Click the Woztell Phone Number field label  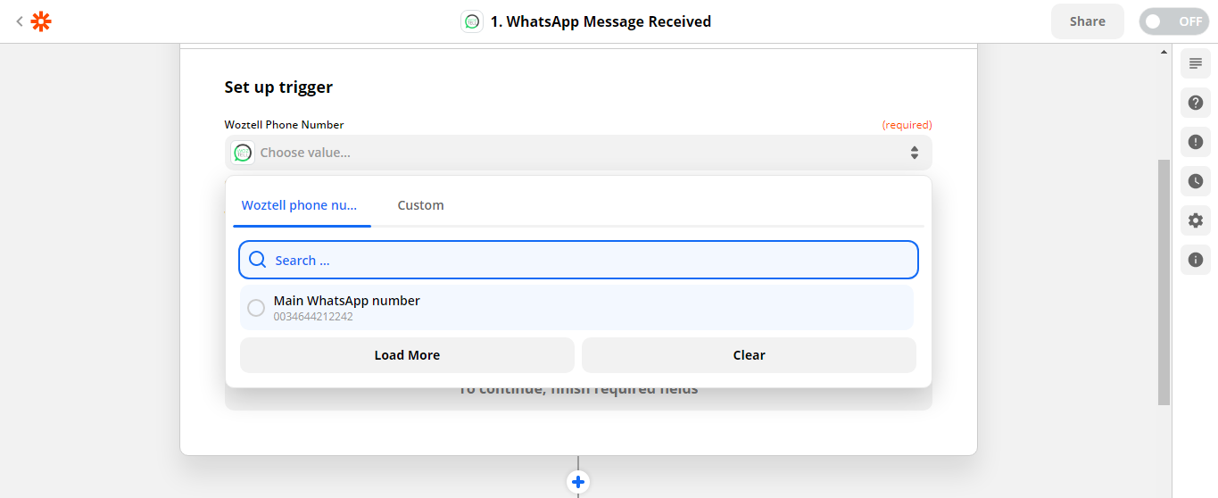[284, 125]
